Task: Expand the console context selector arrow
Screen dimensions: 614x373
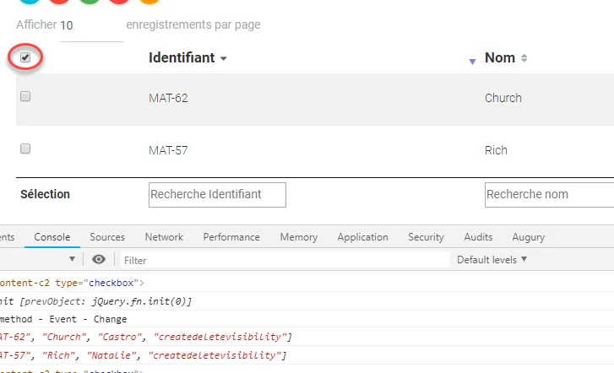Action: point(73,259)
